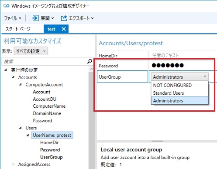This screenshot has width=217, height=169.
Task: Click the Password property label
Action: [108, 66]
